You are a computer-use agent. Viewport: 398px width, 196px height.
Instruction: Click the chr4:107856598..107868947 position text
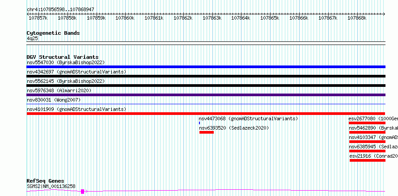click(60, 10)
